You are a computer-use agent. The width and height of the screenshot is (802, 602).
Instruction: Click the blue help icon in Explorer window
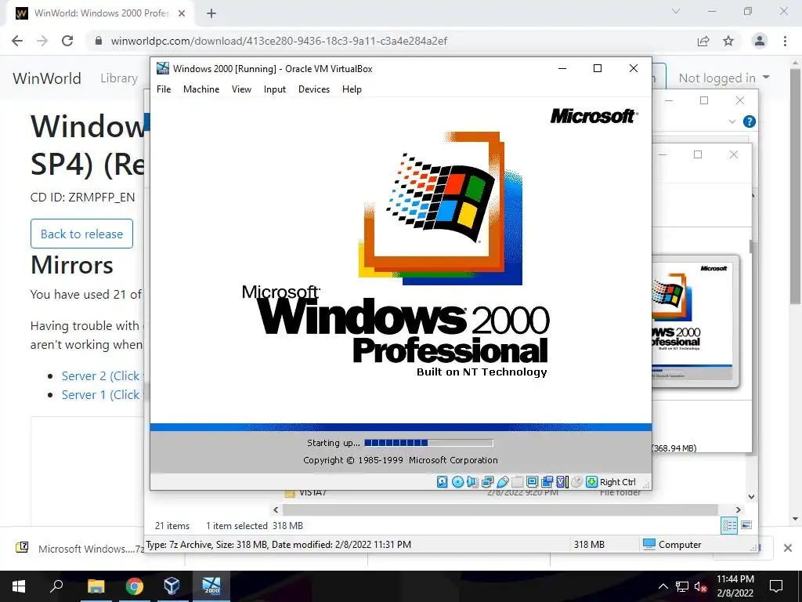750,121
